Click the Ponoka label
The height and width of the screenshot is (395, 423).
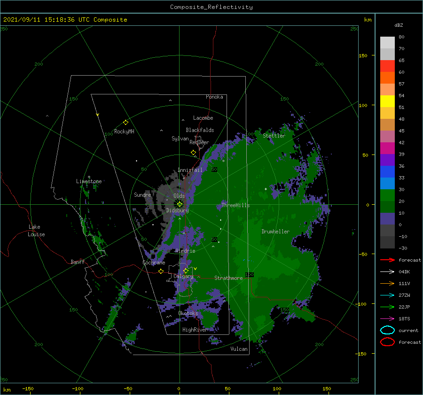click(214, 97)
